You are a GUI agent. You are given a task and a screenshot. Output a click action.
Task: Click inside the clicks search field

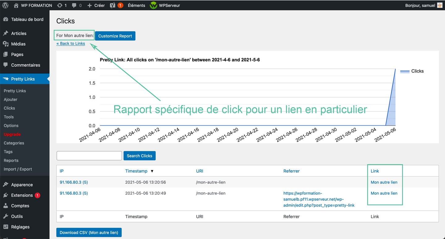pyautogui.click(x=89, y=156)
